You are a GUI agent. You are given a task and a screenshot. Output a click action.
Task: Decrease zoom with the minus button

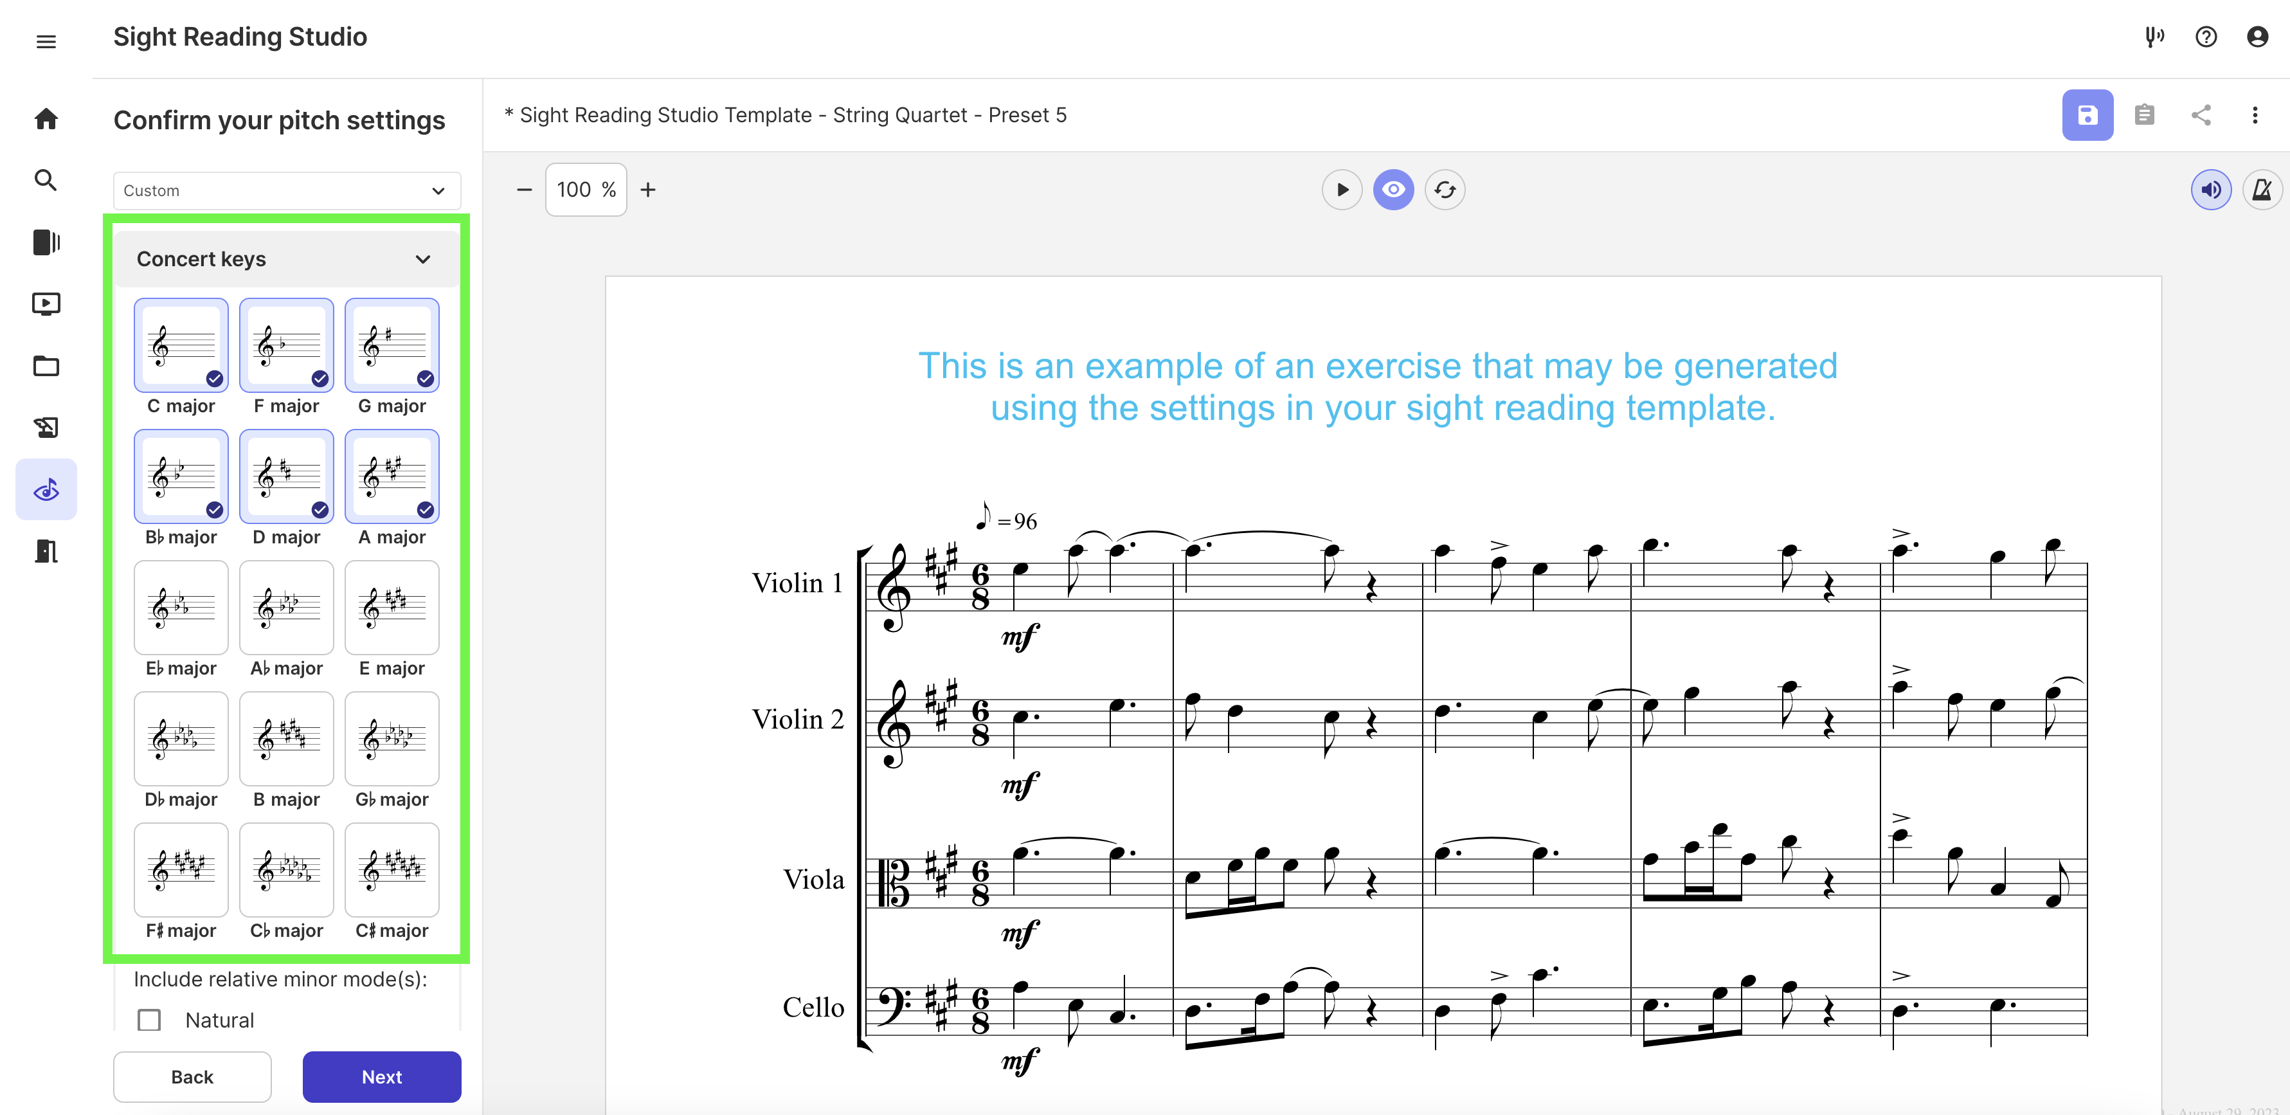525,190
